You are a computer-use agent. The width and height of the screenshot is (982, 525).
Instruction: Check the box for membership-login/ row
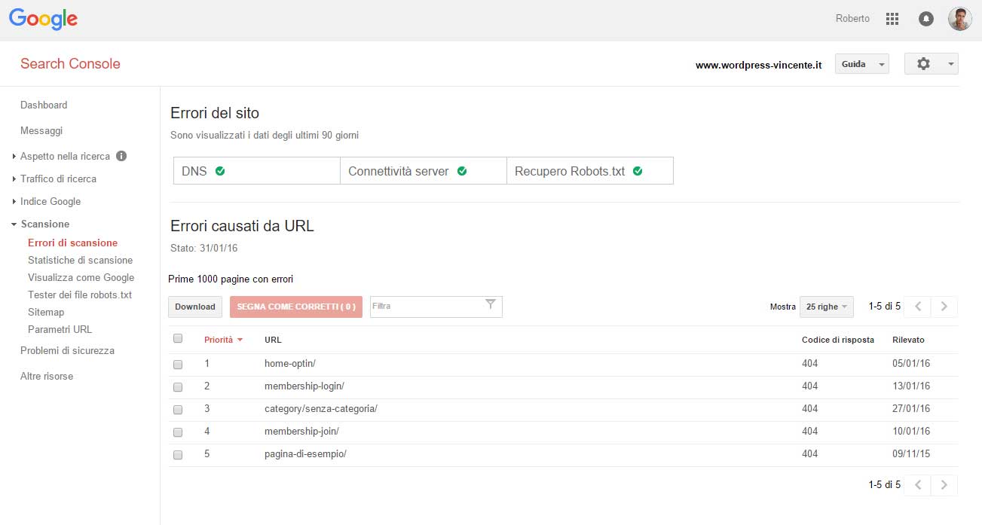tap(178, 387)
